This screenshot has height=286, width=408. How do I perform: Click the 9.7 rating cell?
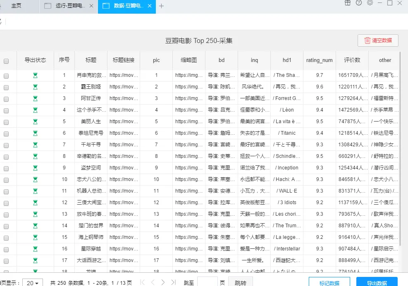319,75
